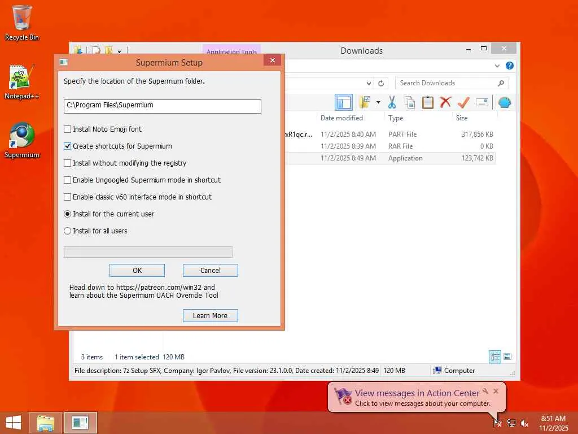This screenshot has width=578, height=434.
Task: Click the blue shell icon in Downloads toolbar
Action: tap(504, 102)
